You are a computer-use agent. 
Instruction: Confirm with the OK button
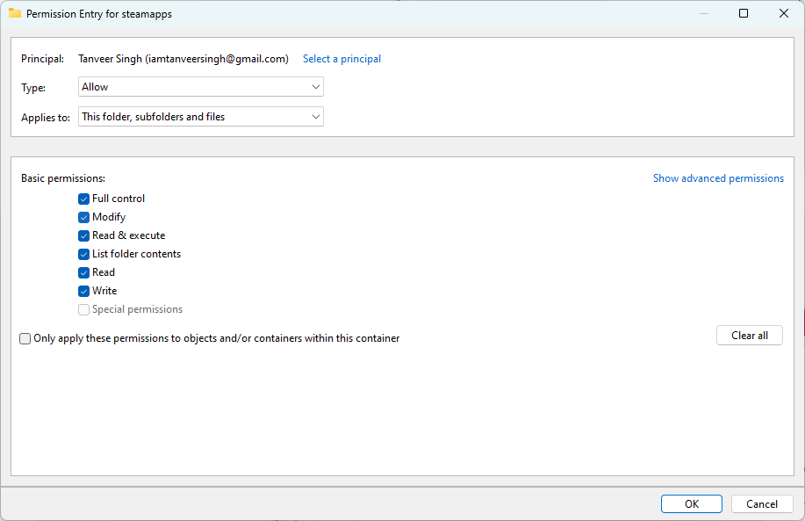click(692, 504)
